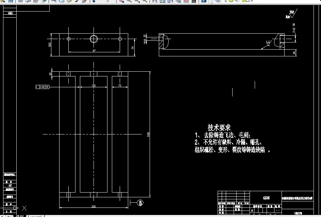Image resolution: width=321 pixels, height=217 pixels.
Task: Select the 300 width dimension
Action: pyautogui.click(x=94, y=206)
